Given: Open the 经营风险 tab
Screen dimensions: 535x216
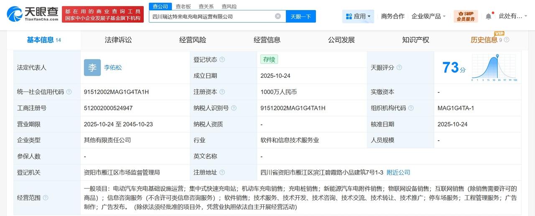Looking at the screenshot, I should pos(193,40).
